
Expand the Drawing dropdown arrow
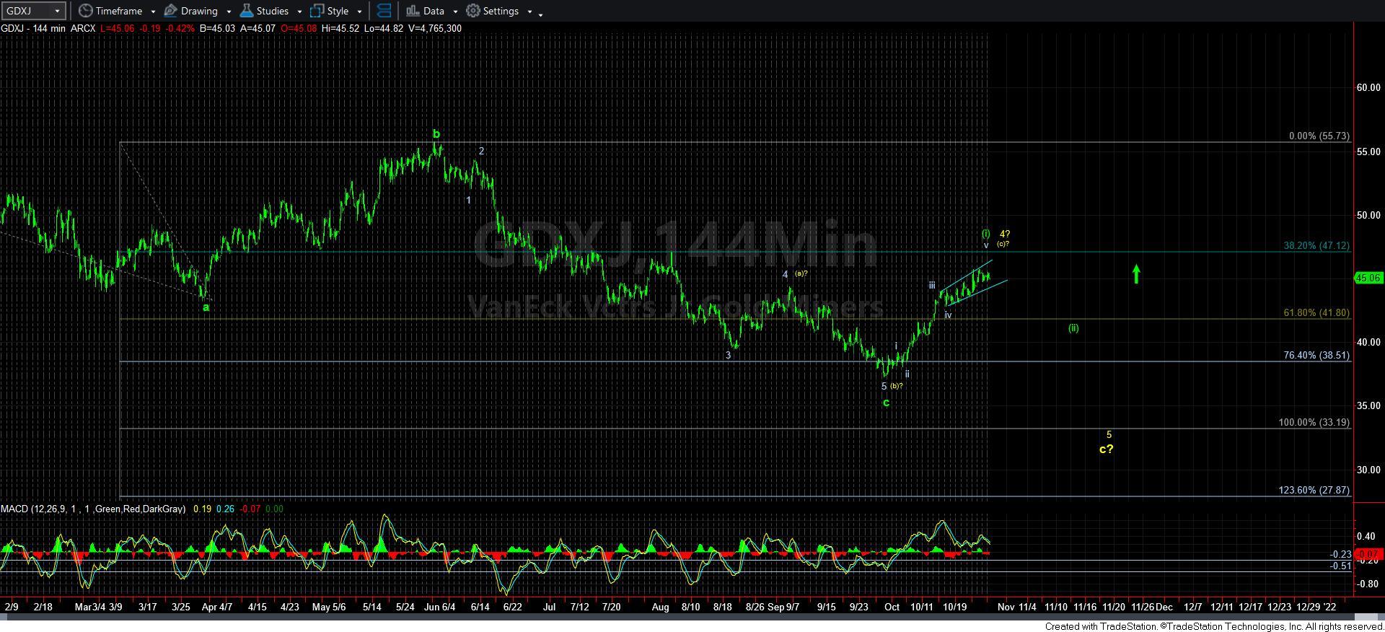pos(229,12)
